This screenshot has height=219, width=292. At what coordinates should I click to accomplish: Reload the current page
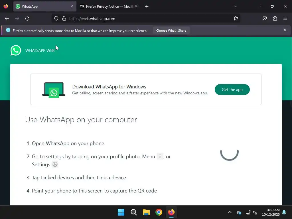27,19
